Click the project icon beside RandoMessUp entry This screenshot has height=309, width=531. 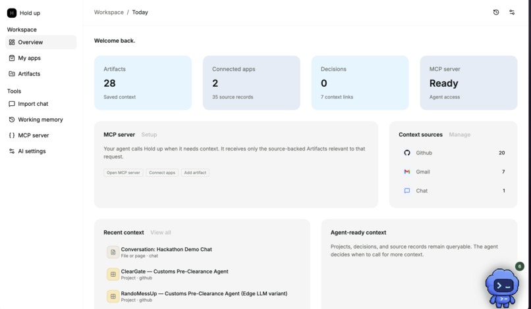coord(113,297)
